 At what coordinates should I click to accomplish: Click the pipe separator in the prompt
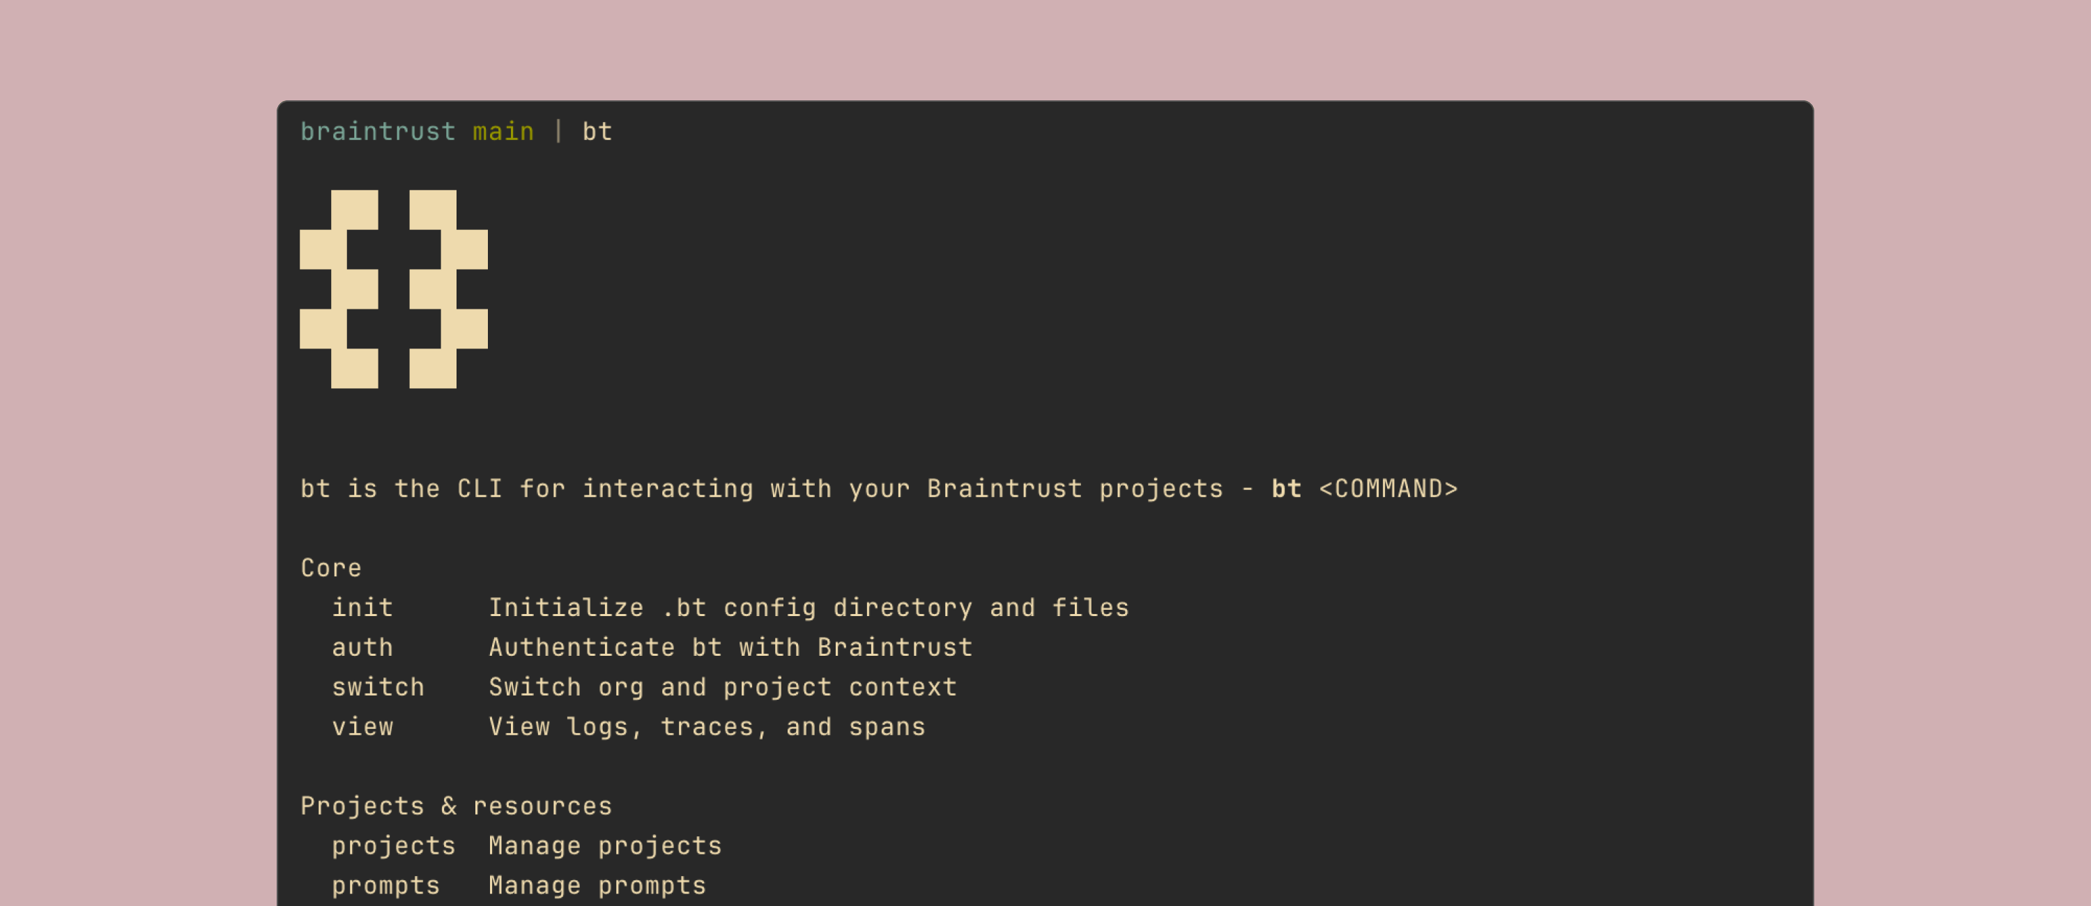558,132
